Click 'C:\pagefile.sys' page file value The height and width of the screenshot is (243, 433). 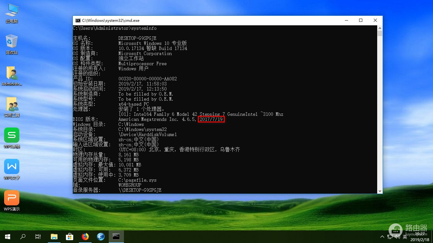click(x=137, y=180)
